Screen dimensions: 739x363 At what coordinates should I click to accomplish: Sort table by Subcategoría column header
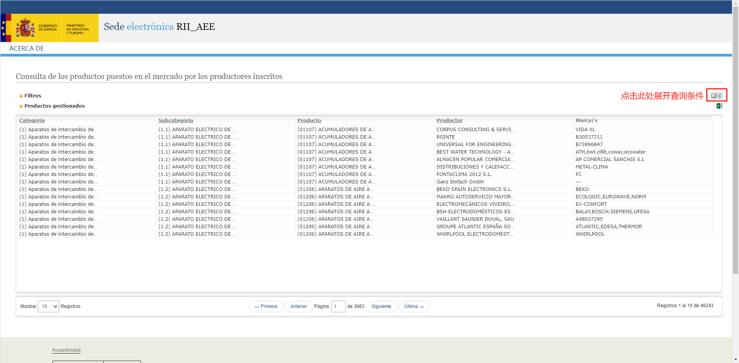click(x=176, y=121)
